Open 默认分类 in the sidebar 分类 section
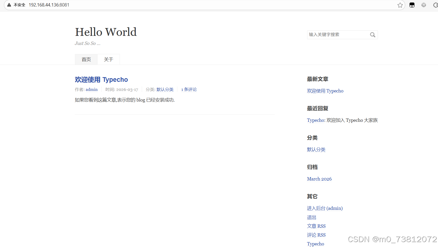The width and height of the screenshot is (438, 247). click(316, 150)
